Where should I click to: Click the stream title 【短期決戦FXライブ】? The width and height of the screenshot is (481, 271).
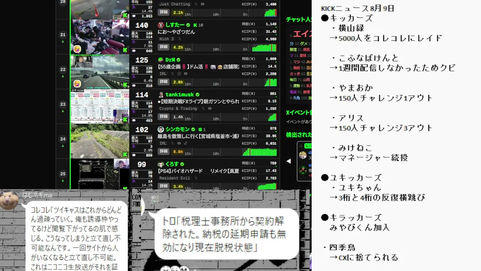[x=198, y=102]
